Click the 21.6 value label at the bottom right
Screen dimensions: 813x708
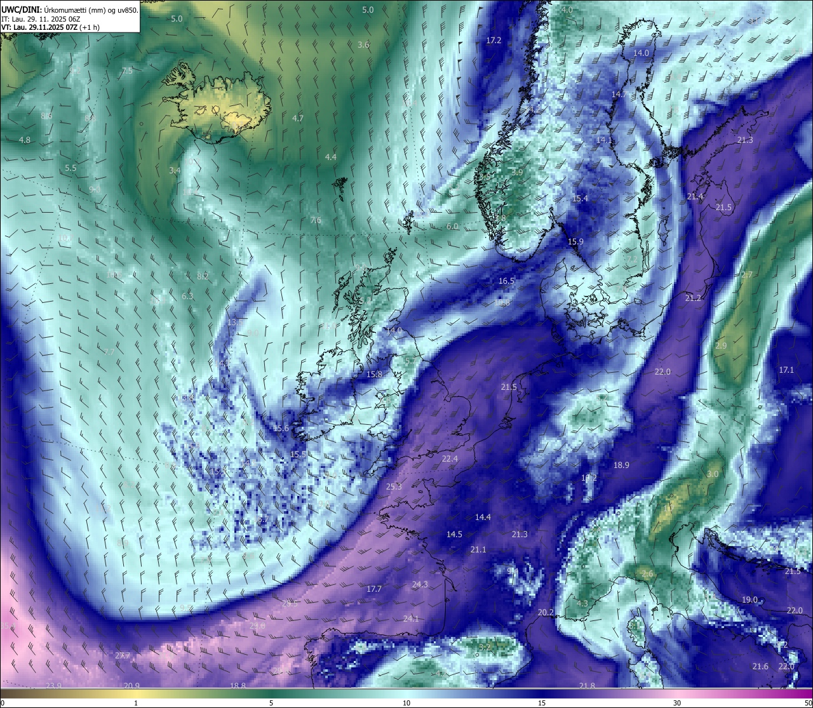pos(760,667)
